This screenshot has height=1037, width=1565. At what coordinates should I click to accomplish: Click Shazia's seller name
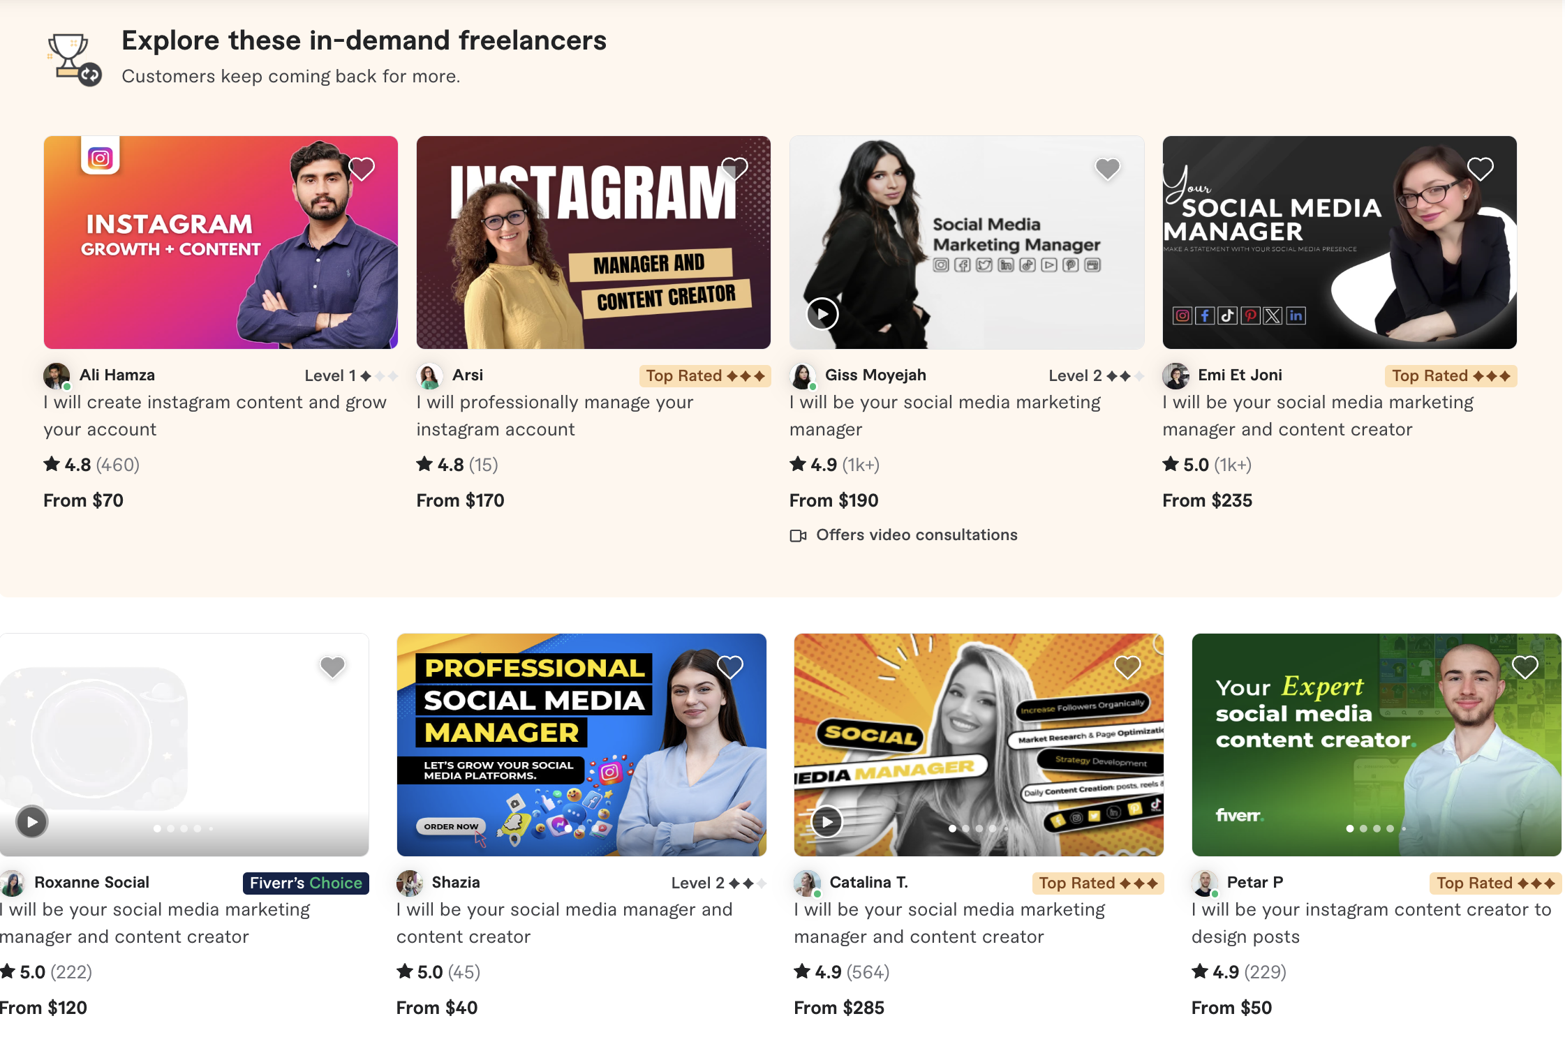(455, 882)
